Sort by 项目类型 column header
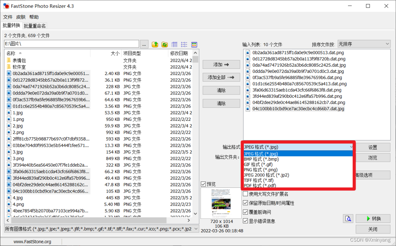This screenshot has height=246, width=396. click(x=145, y=53)
